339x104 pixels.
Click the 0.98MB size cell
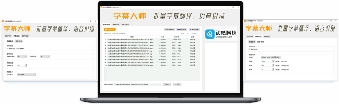pos(163,59)
